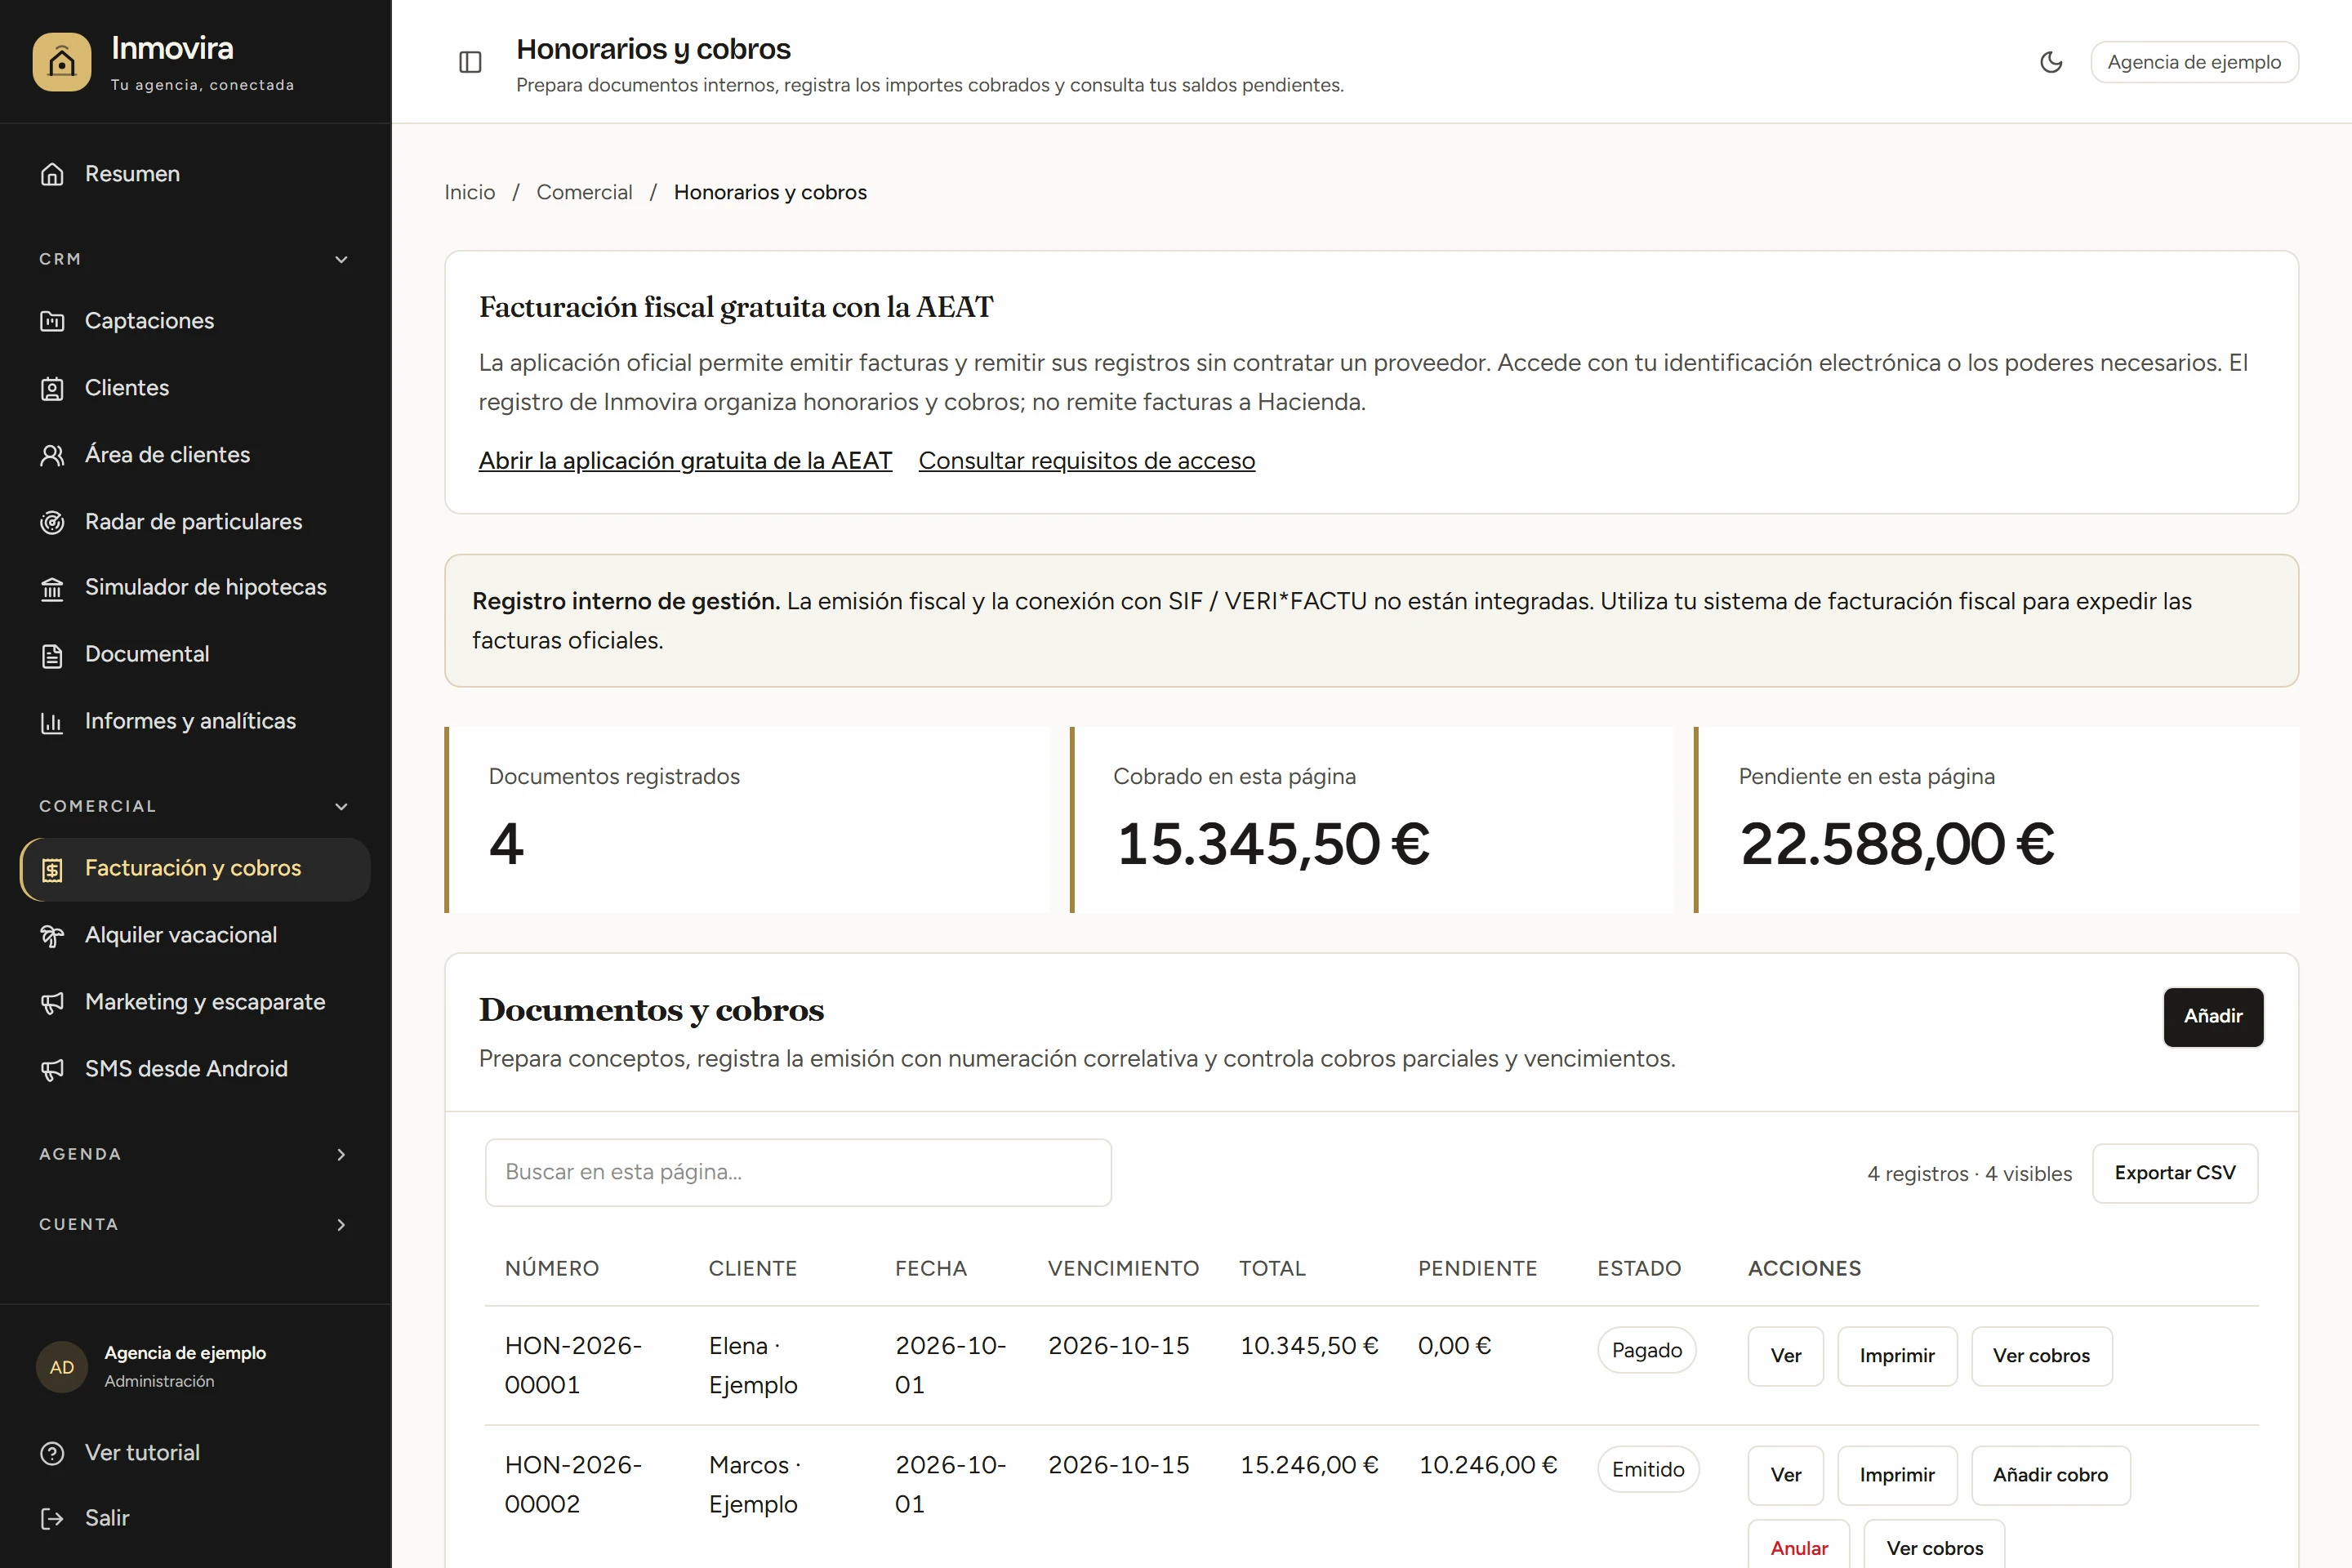Open Alquiler vacacional menu label
The image size is (2352, 1568).
pyautogui.click(x=181, y=935)
